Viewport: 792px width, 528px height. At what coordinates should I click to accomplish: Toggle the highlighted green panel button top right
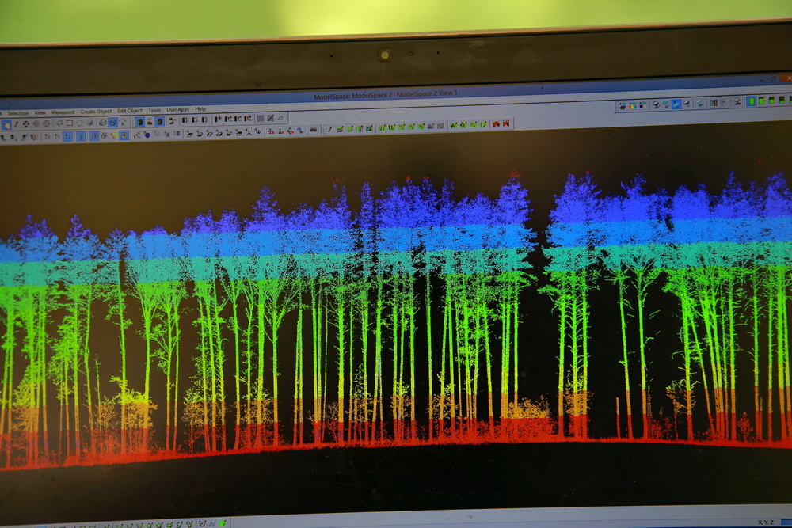751,101
